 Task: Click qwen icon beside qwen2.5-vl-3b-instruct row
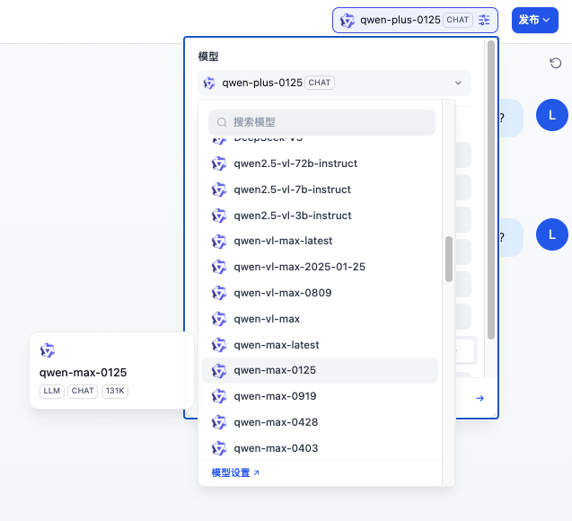219,216
